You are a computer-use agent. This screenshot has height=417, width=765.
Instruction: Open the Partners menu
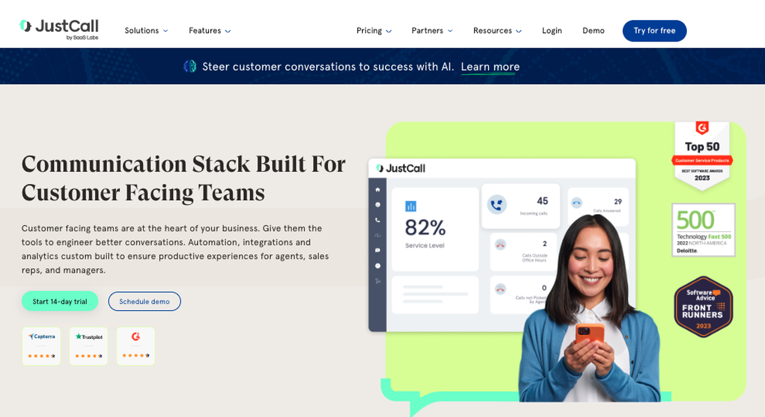[432, 31]
